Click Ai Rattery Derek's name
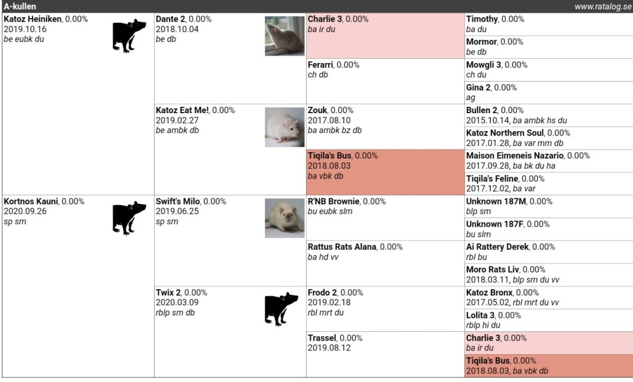 click(497, 247)
